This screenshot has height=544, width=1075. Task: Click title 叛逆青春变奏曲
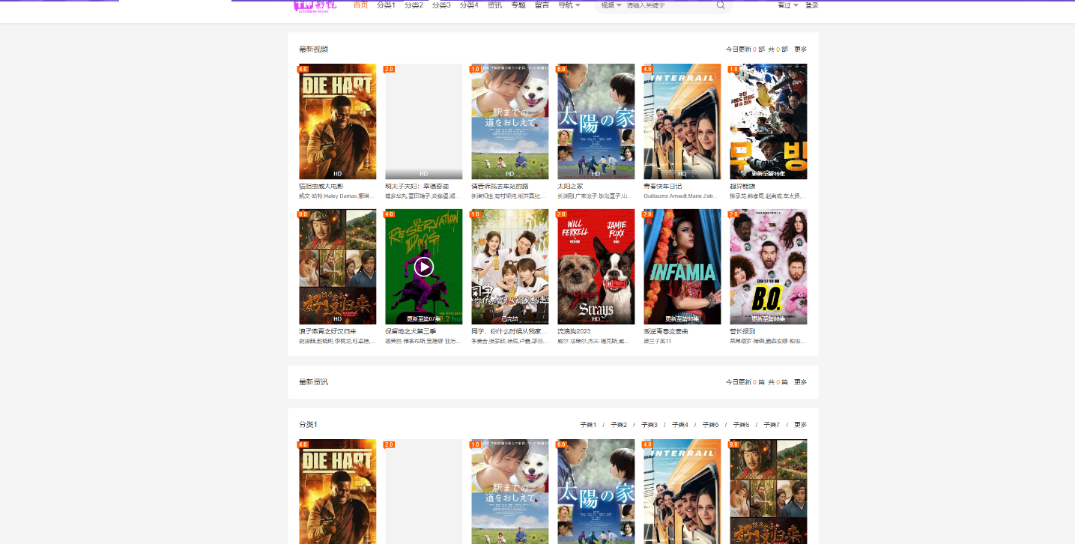(666, 331)
